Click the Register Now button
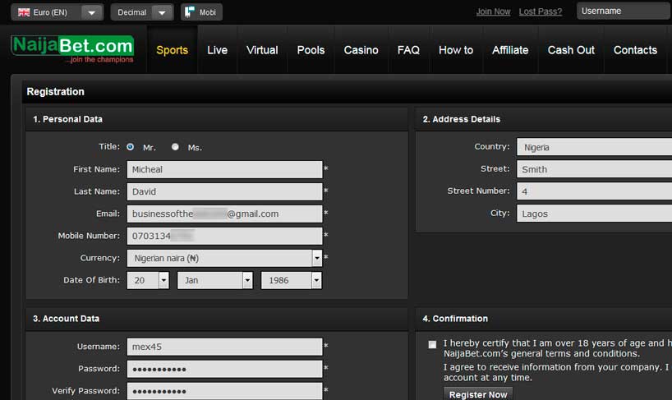Viewport: 672px width, 400px height. pos(478,394)
